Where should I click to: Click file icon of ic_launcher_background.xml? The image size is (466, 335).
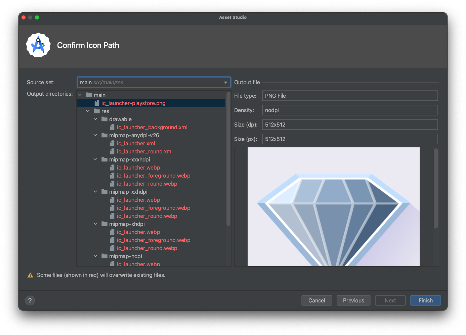[x=112, y=127]
